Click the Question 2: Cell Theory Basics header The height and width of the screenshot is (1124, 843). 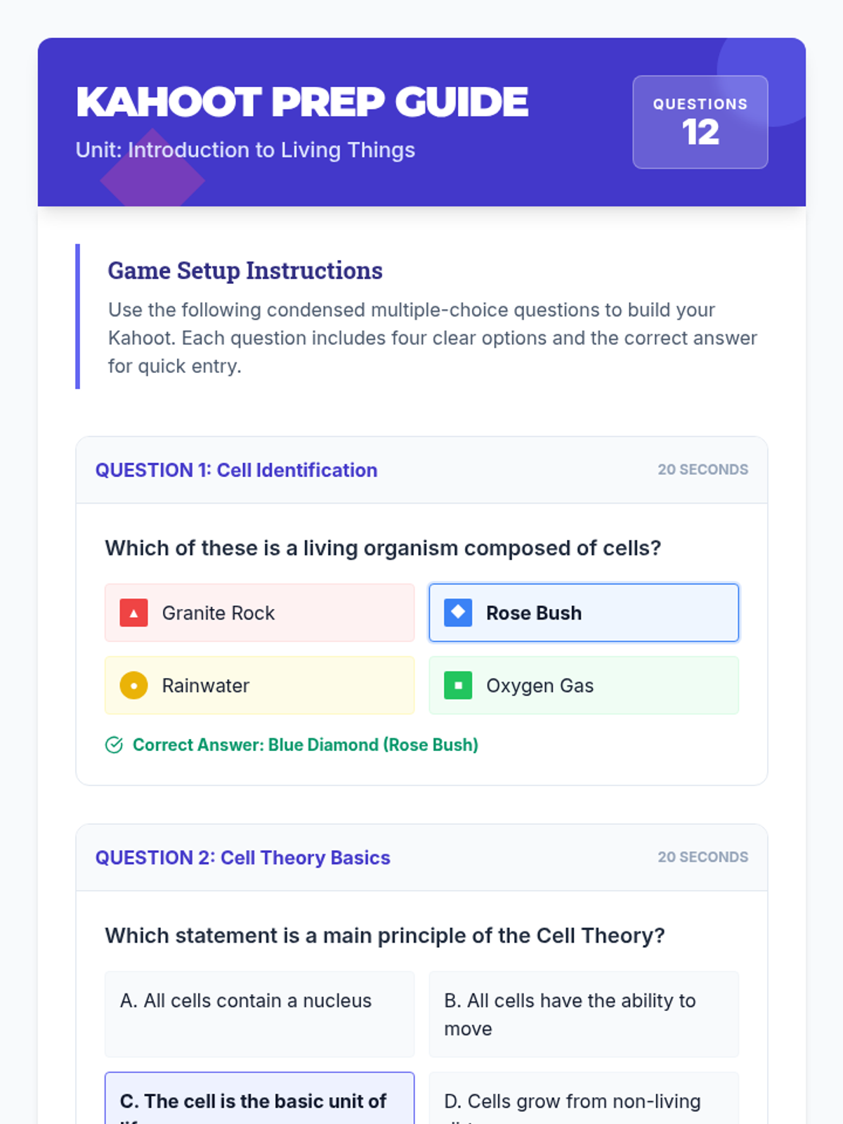(242, 858)
